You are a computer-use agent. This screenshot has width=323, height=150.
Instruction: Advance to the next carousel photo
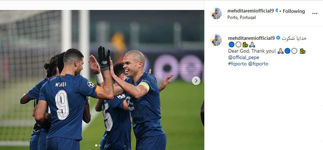click(196, 81)
